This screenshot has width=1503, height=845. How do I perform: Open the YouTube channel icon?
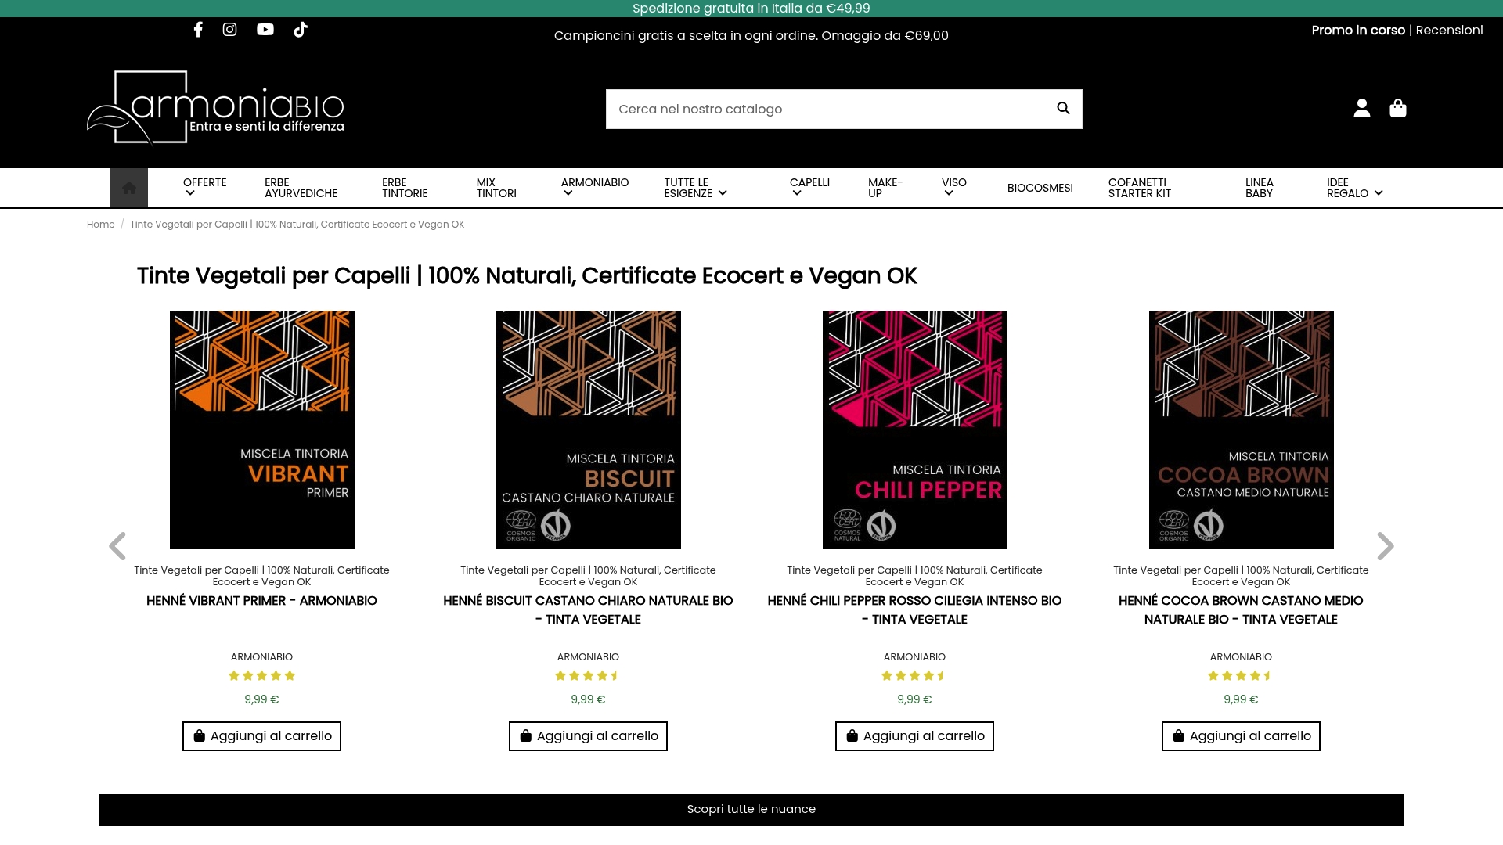point(265,30)
